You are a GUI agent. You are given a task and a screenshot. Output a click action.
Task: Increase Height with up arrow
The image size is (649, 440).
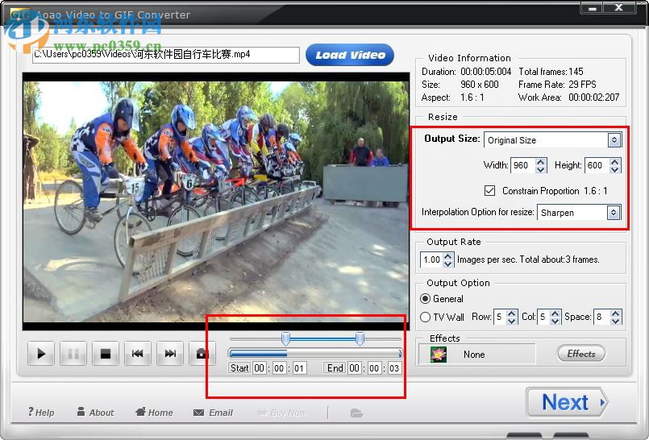(615, 162)
